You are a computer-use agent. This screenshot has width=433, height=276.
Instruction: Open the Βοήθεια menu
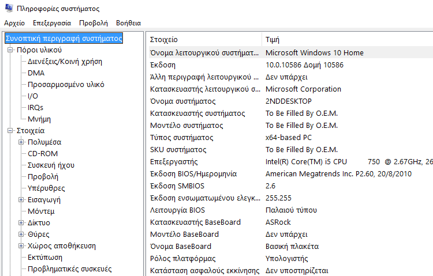128,23
